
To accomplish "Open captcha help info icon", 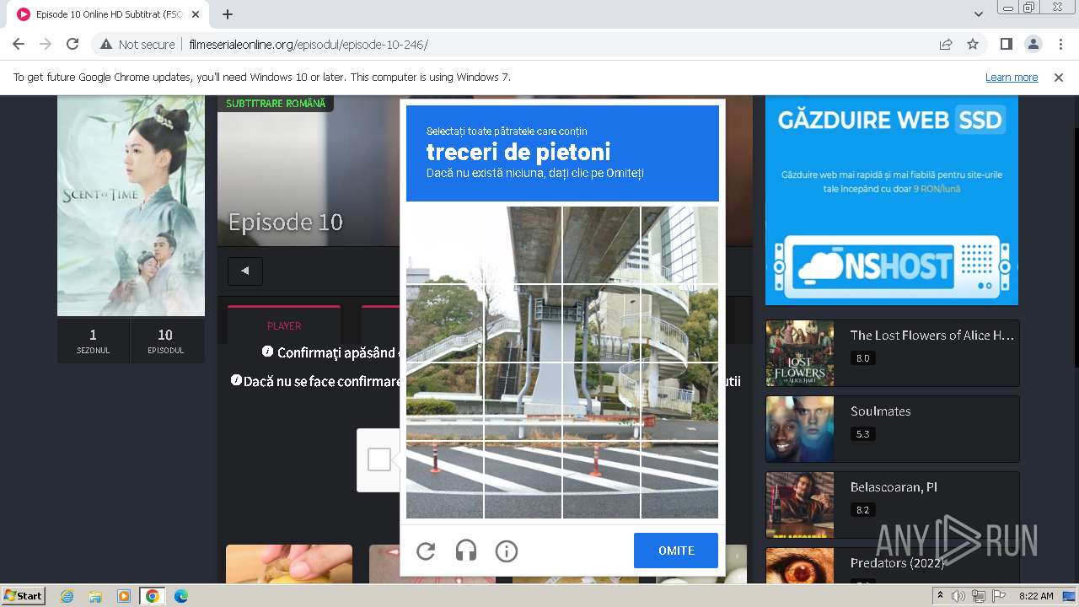I will click(x=507, y=551).
